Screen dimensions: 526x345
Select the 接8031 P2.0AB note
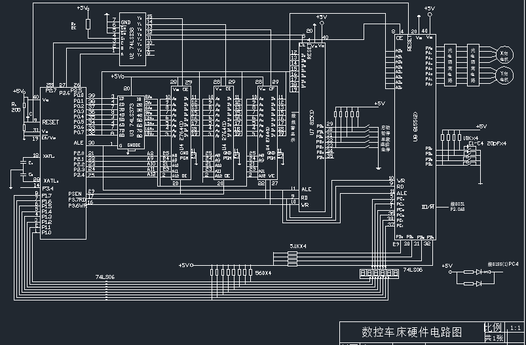[458, 206]
